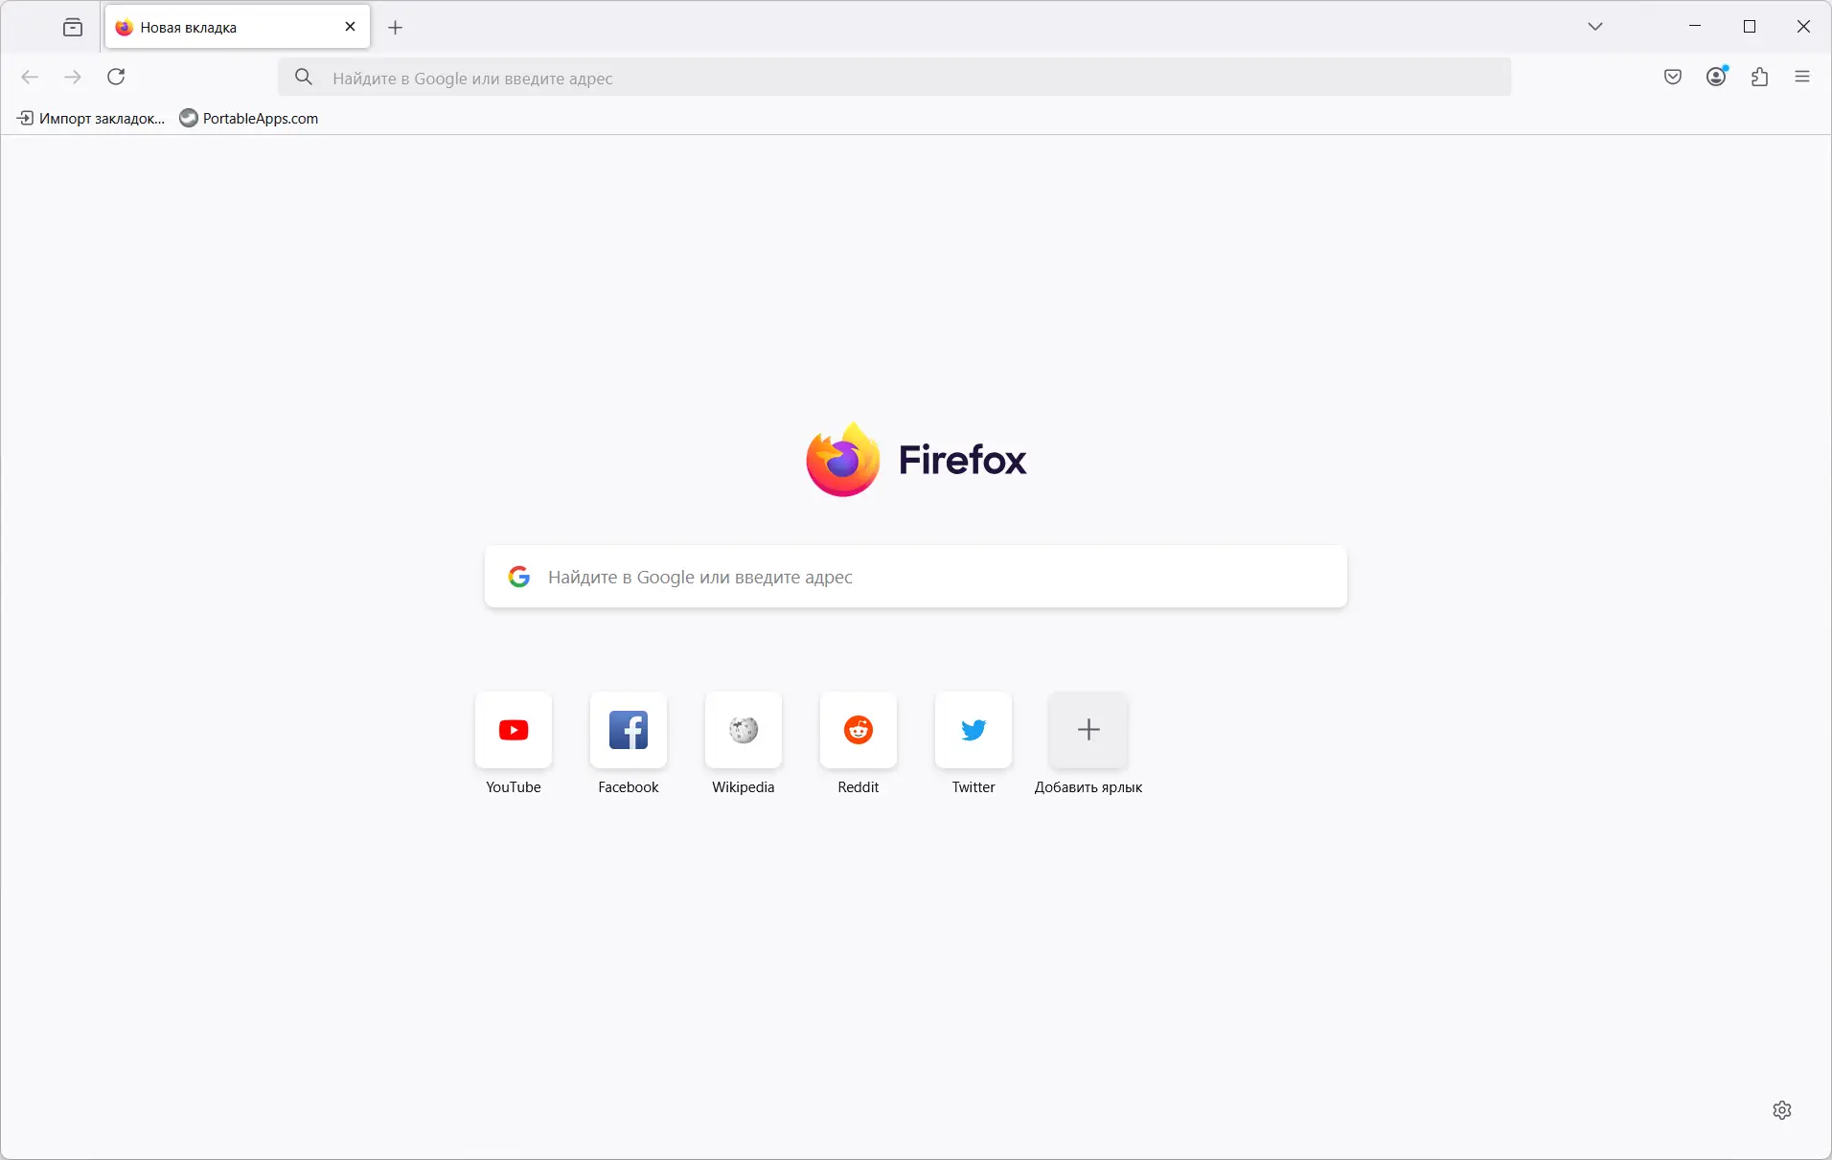
Task: Open the hamburger application menu
Action: click(x=1802, y=77)
